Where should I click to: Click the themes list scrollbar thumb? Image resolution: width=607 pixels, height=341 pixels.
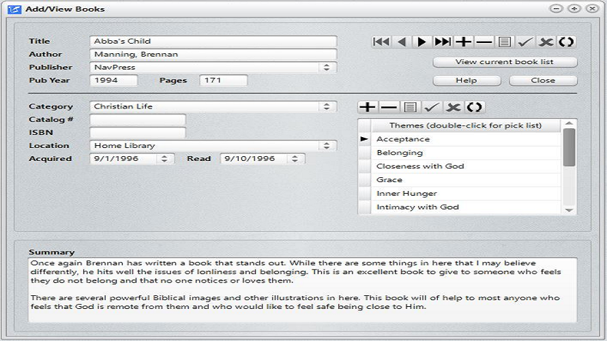pyautogui.click(x=569, y=147)
